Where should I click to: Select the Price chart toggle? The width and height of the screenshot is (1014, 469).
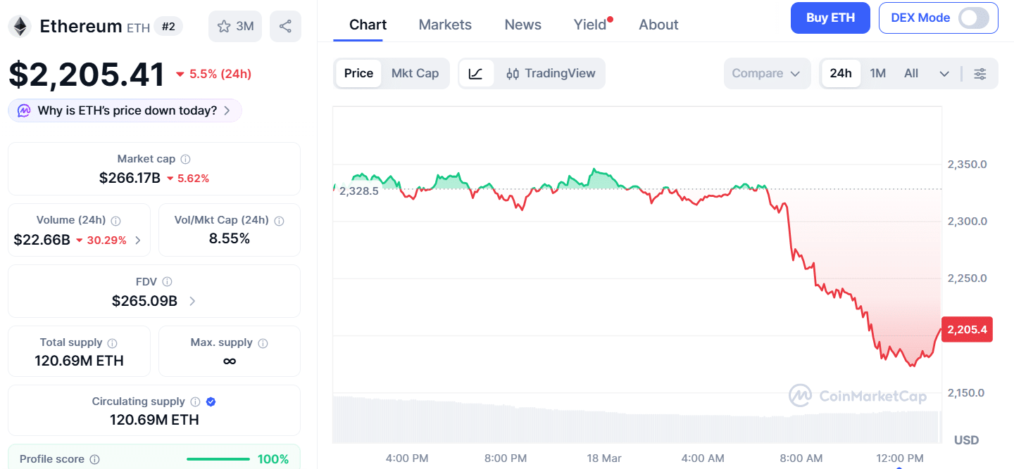[358, 74]
